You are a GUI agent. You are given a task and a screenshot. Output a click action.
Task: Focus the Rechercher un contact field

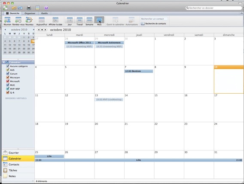point(154,19)
